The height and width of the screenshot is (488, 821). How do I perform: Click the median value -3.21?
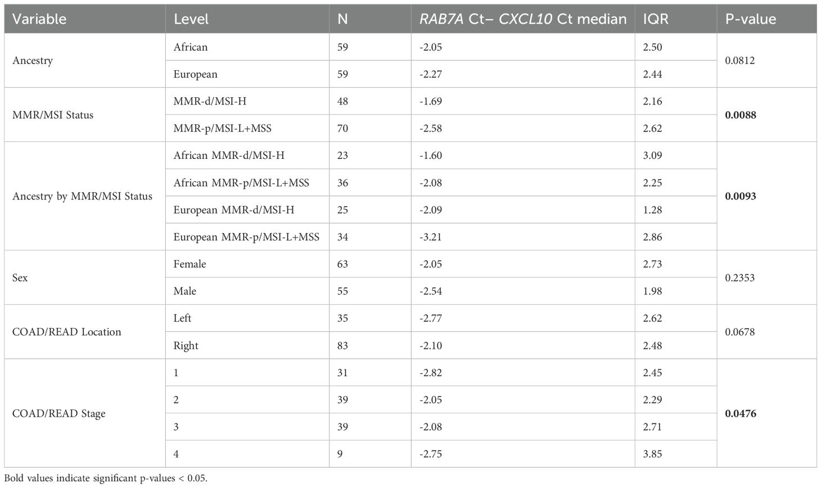[x=431, y=237]
